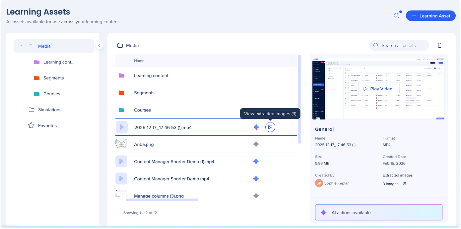461x229 pixels.
Task: Click AI sparkle icon for Ariba.png
Action: [x=256, y=144]
